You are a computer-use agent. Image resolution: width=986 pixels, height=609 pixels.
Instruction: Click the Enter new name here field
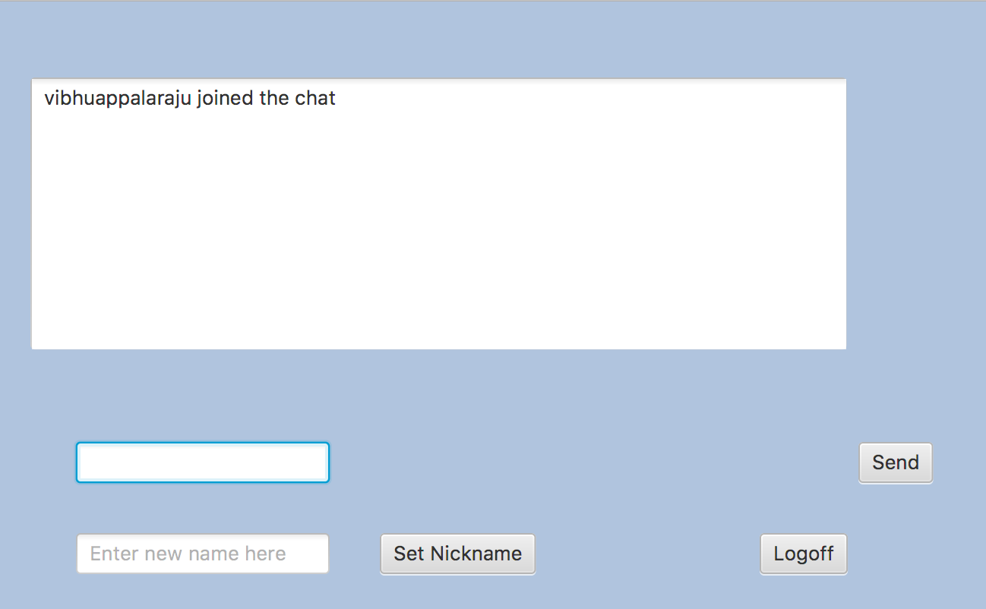202,554
